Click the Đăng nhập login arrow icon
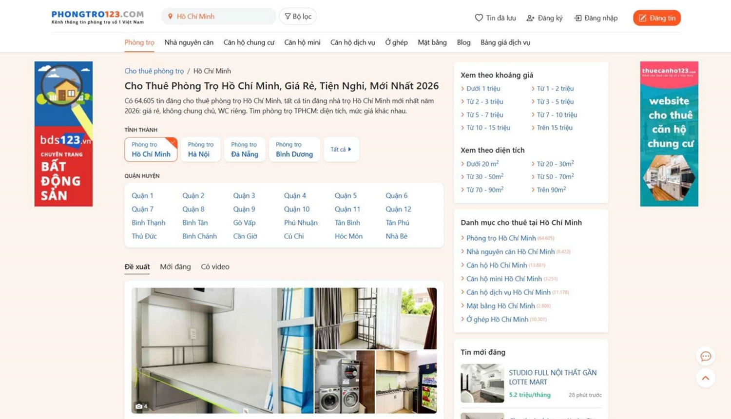The height and width of the screenshot is (419, 731). [577, 18]
